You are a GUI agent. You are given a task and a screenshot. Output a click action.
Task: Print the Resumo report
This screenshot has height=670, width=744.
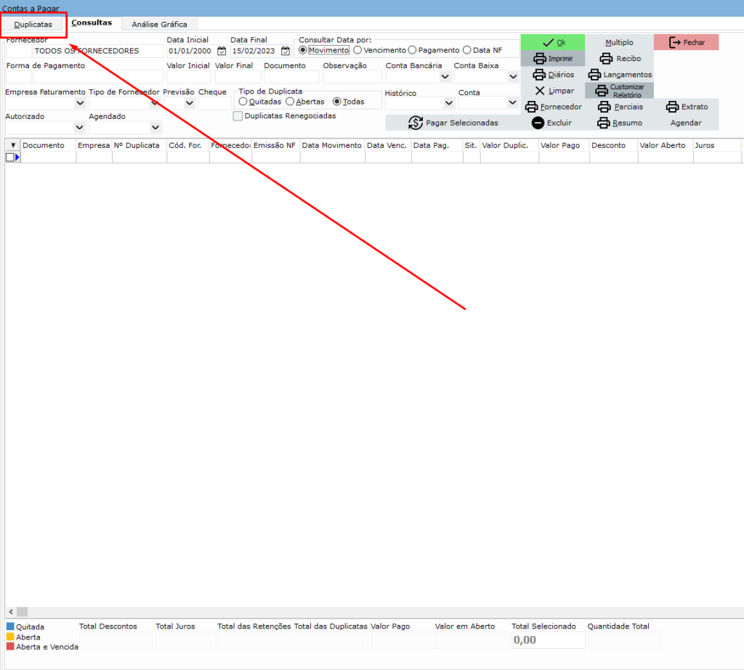pyautogui.click(x=620, y=123)
